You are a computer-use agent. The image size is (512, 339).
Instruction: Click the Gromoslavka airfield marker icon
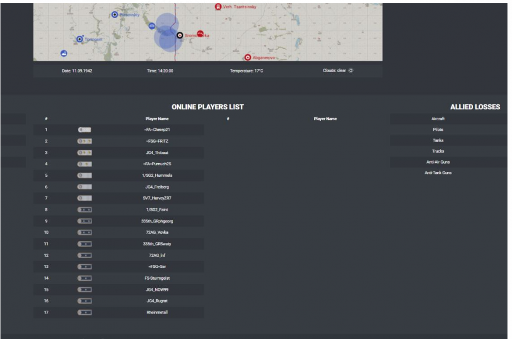click(x=180, y=35)
